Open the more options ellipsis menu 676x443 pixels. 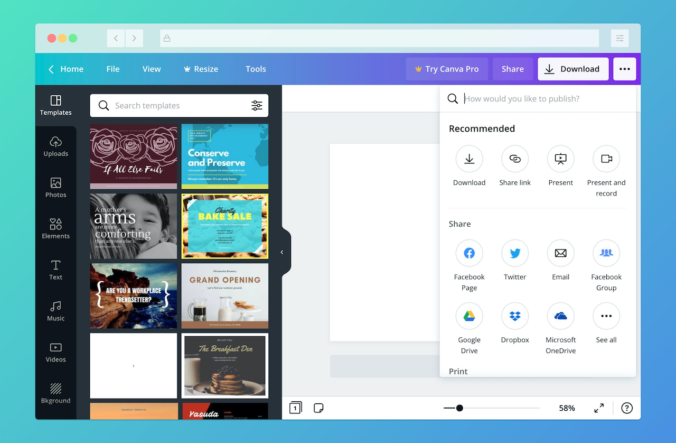[x=625, y=69]
